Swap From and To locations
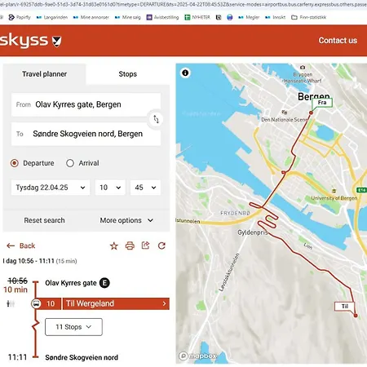Image resolution: width=367 pixels, height=367 pixels. (x=156, y=119)
